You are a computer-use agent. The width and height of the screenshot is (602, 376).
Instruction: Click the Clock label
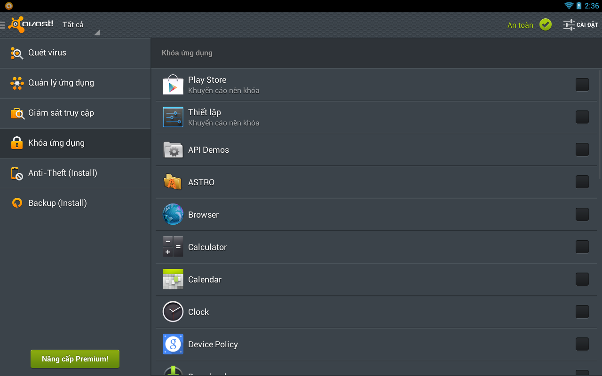coord(198,312)
